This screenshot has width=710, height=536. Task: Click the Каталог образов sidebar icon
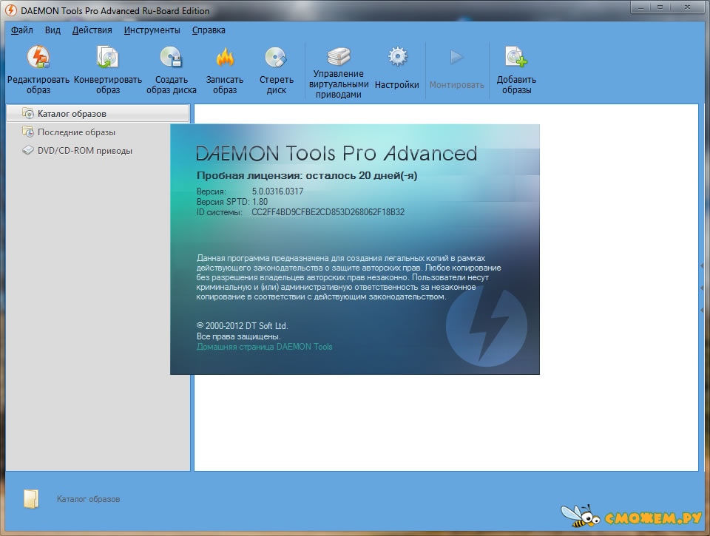click(x=28, y=113)
